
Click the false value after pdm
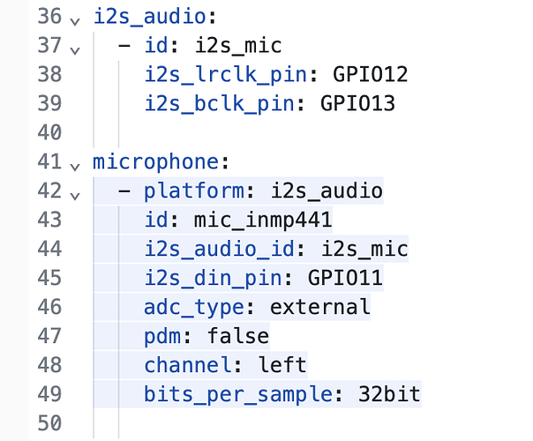point(238,336)
